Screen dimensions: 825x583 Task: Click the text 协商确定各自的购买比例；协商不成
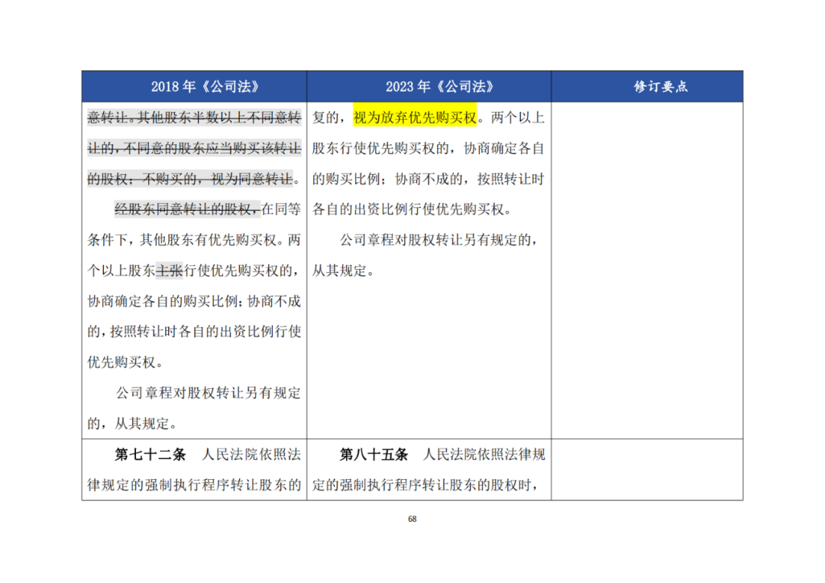pos(194,301)
